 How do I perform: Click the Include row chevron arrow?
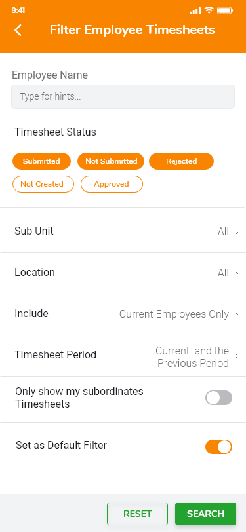pos(237,315)
